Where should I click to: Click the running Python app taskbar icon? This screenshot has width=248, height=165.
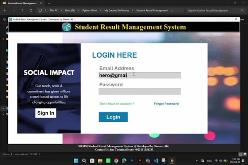pyautogui.click(x=172, y=161)
